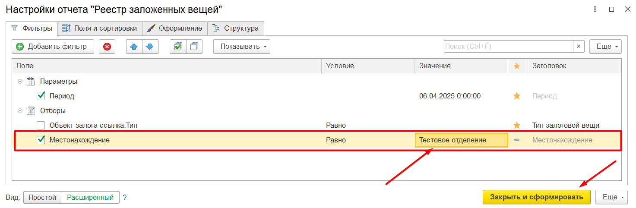Click the red delete filter icon
The height and width of the screenshot is (208, 636).
click(x=107, y=47)
